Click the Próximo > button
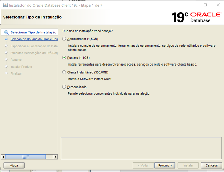The image size is (224, 172). (x=165, y=165)
